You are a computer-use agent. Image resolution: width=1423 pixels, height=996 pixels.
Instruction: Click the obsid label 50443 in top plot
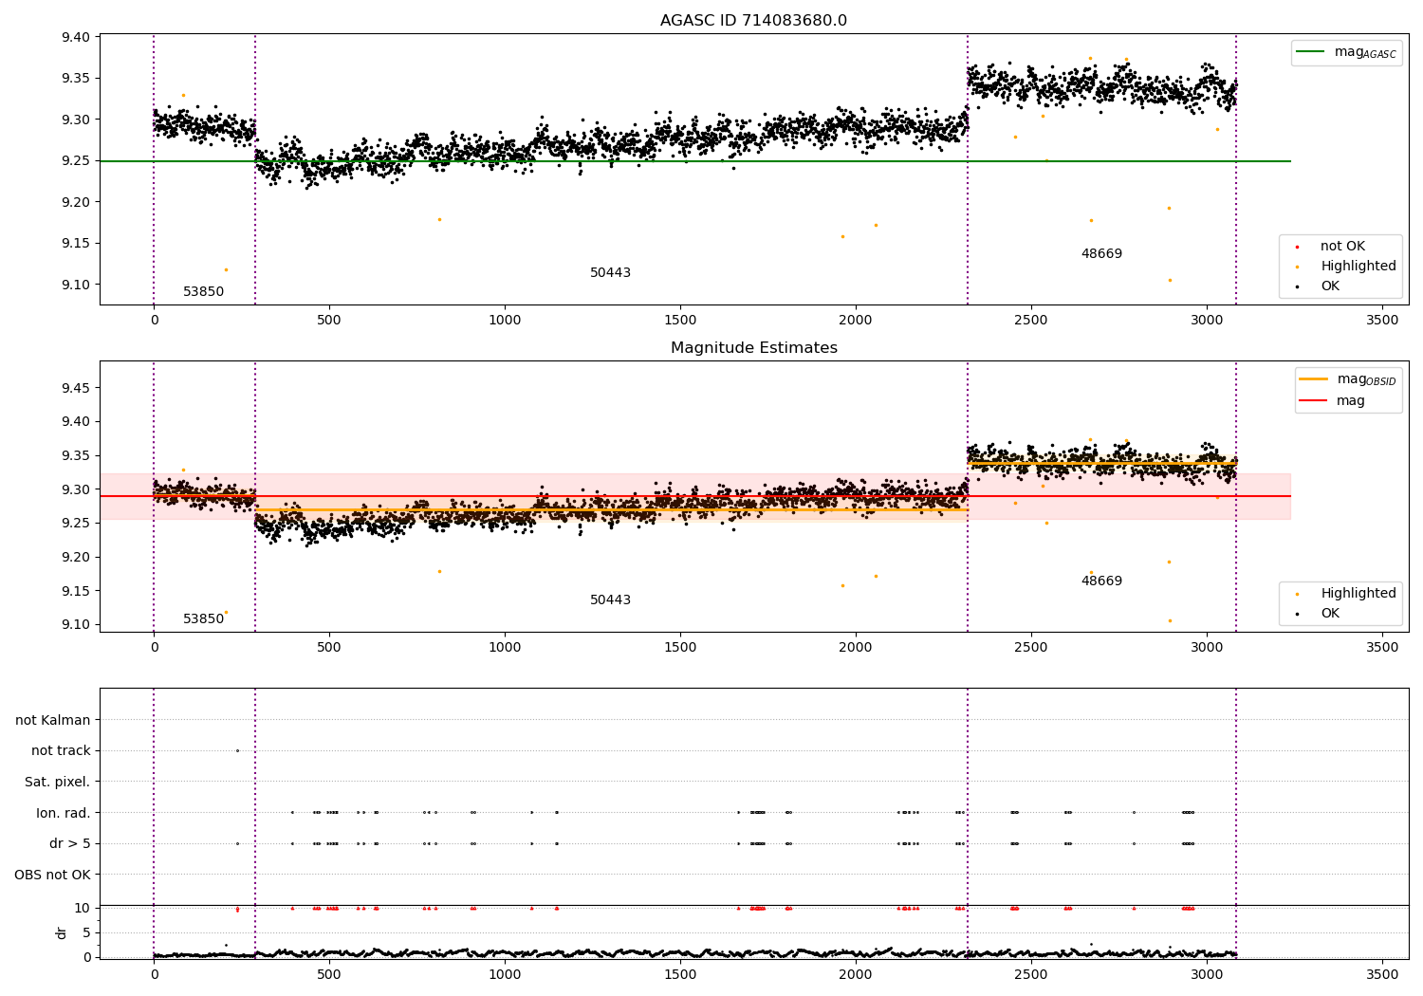[x=610, y=273]
